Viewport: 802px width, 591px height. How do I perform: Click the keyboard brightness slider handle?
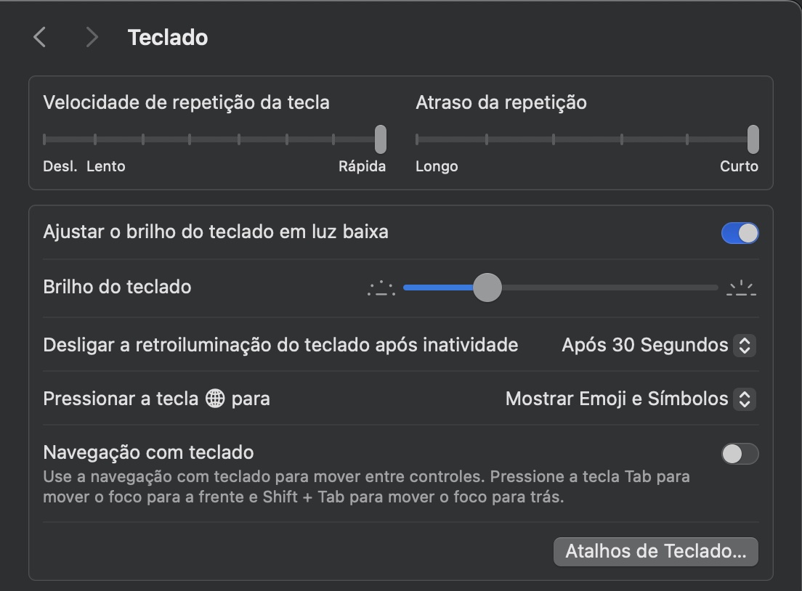(487, 288)
